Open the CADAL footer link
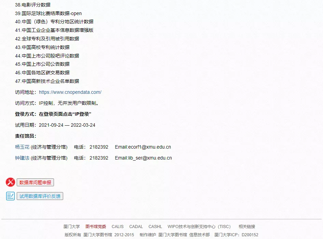Viewport: 323px width, 239px height. point(136,227)
